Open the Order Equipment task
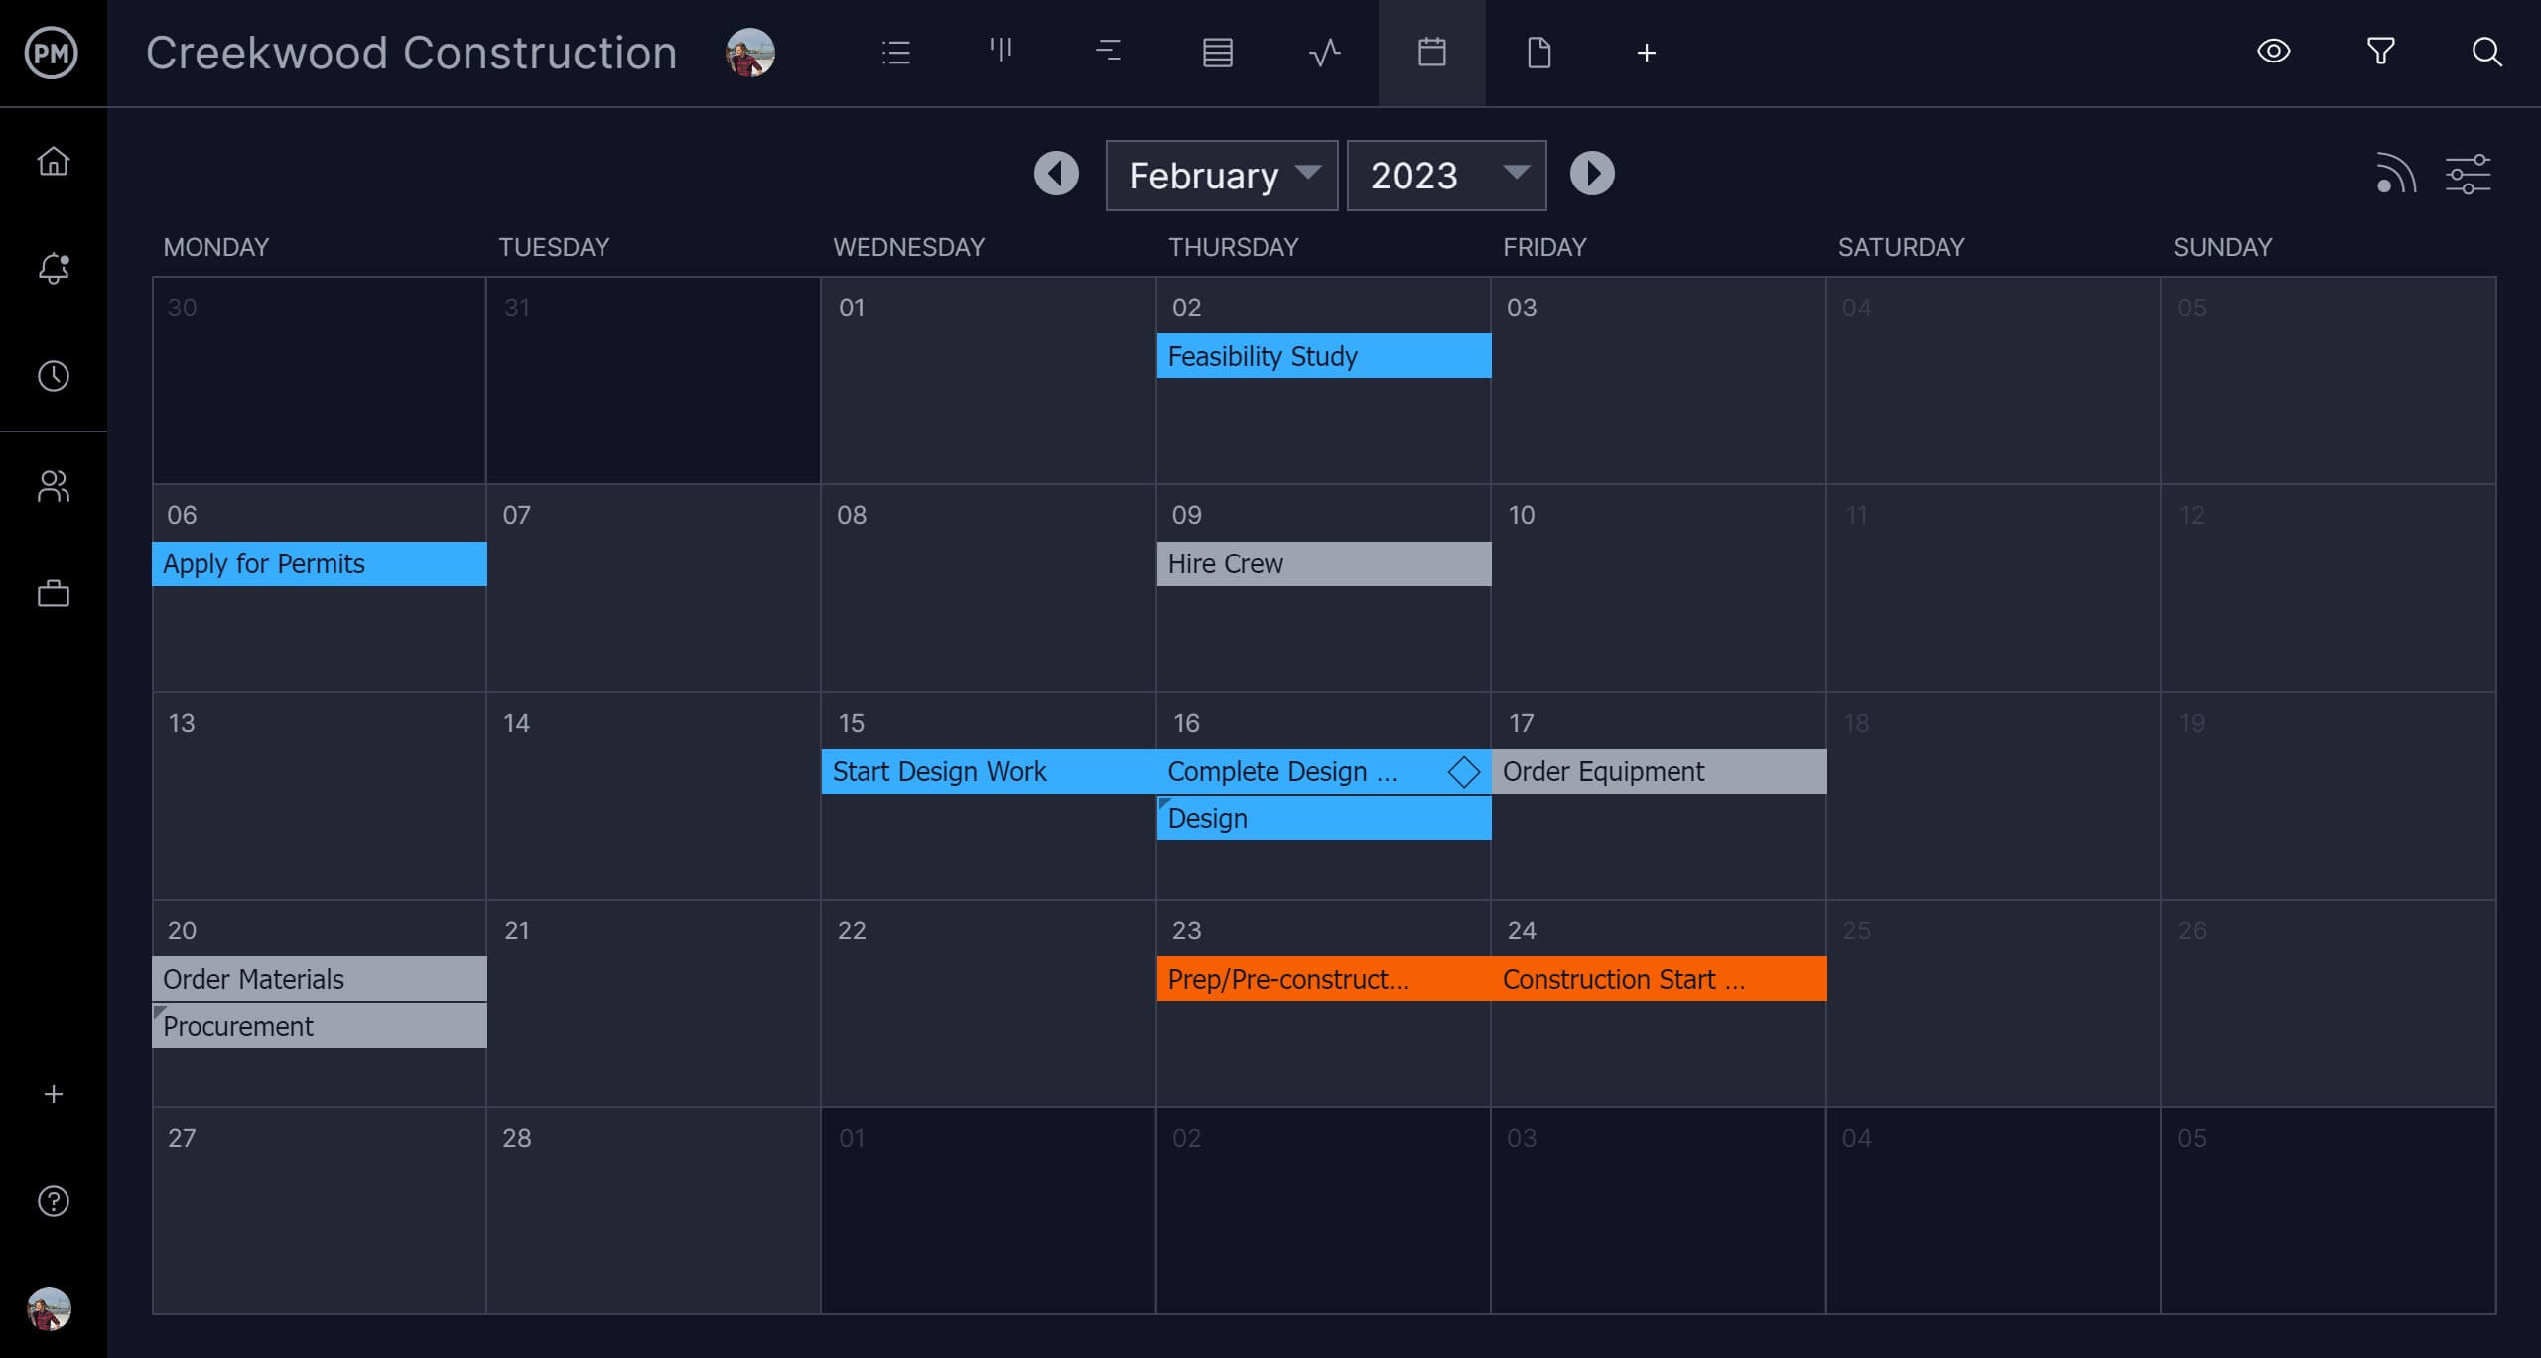This screenshot has height=1358, width=2541. tap(1659, 771)
